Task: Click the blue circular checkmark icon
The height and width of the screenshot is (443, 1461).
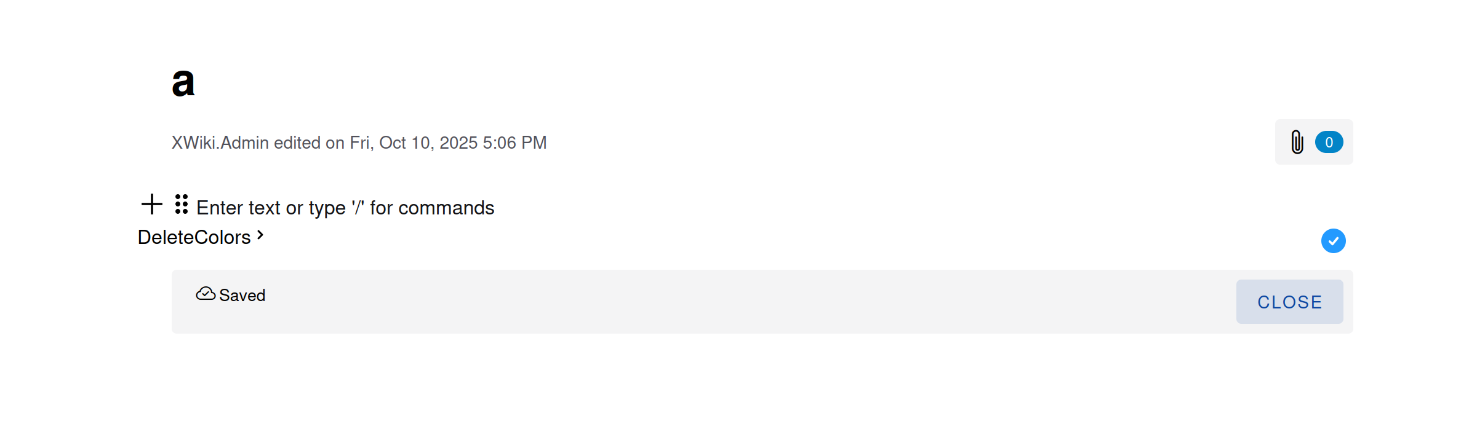Action: [x=1333, y=241]
